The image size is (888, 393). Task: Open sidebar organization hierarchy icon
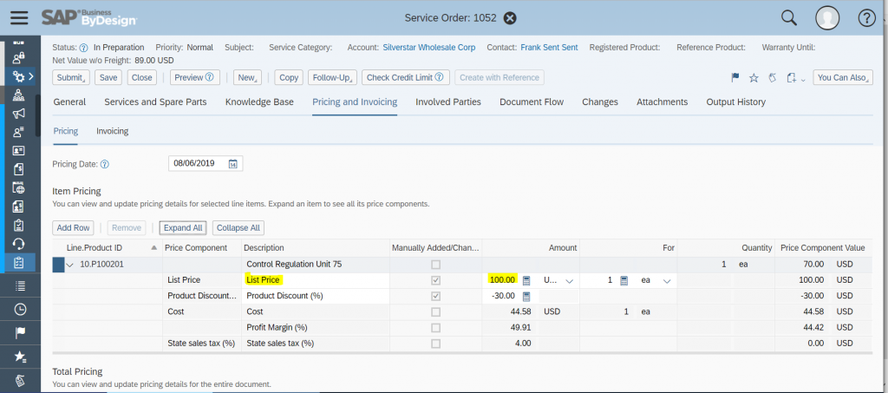coord(19,95)
